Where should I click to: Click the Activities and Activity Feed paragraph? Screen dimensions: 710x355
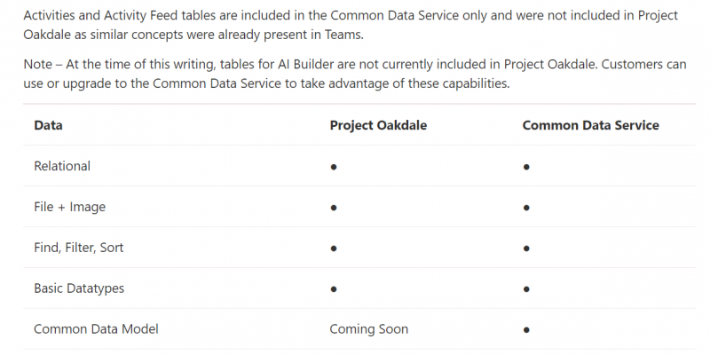pos(351,25)
